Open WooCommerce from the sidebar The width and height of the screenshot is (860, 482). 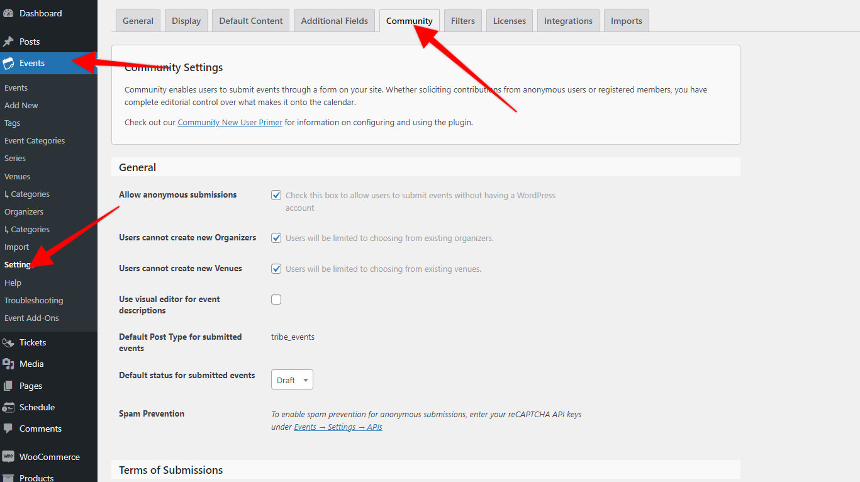(52, 456)
